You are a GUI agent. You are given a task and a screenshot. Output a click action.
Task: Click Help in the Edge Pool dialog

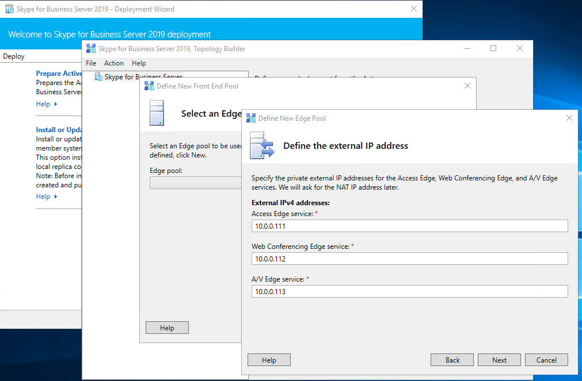click(x=269, y=360)
